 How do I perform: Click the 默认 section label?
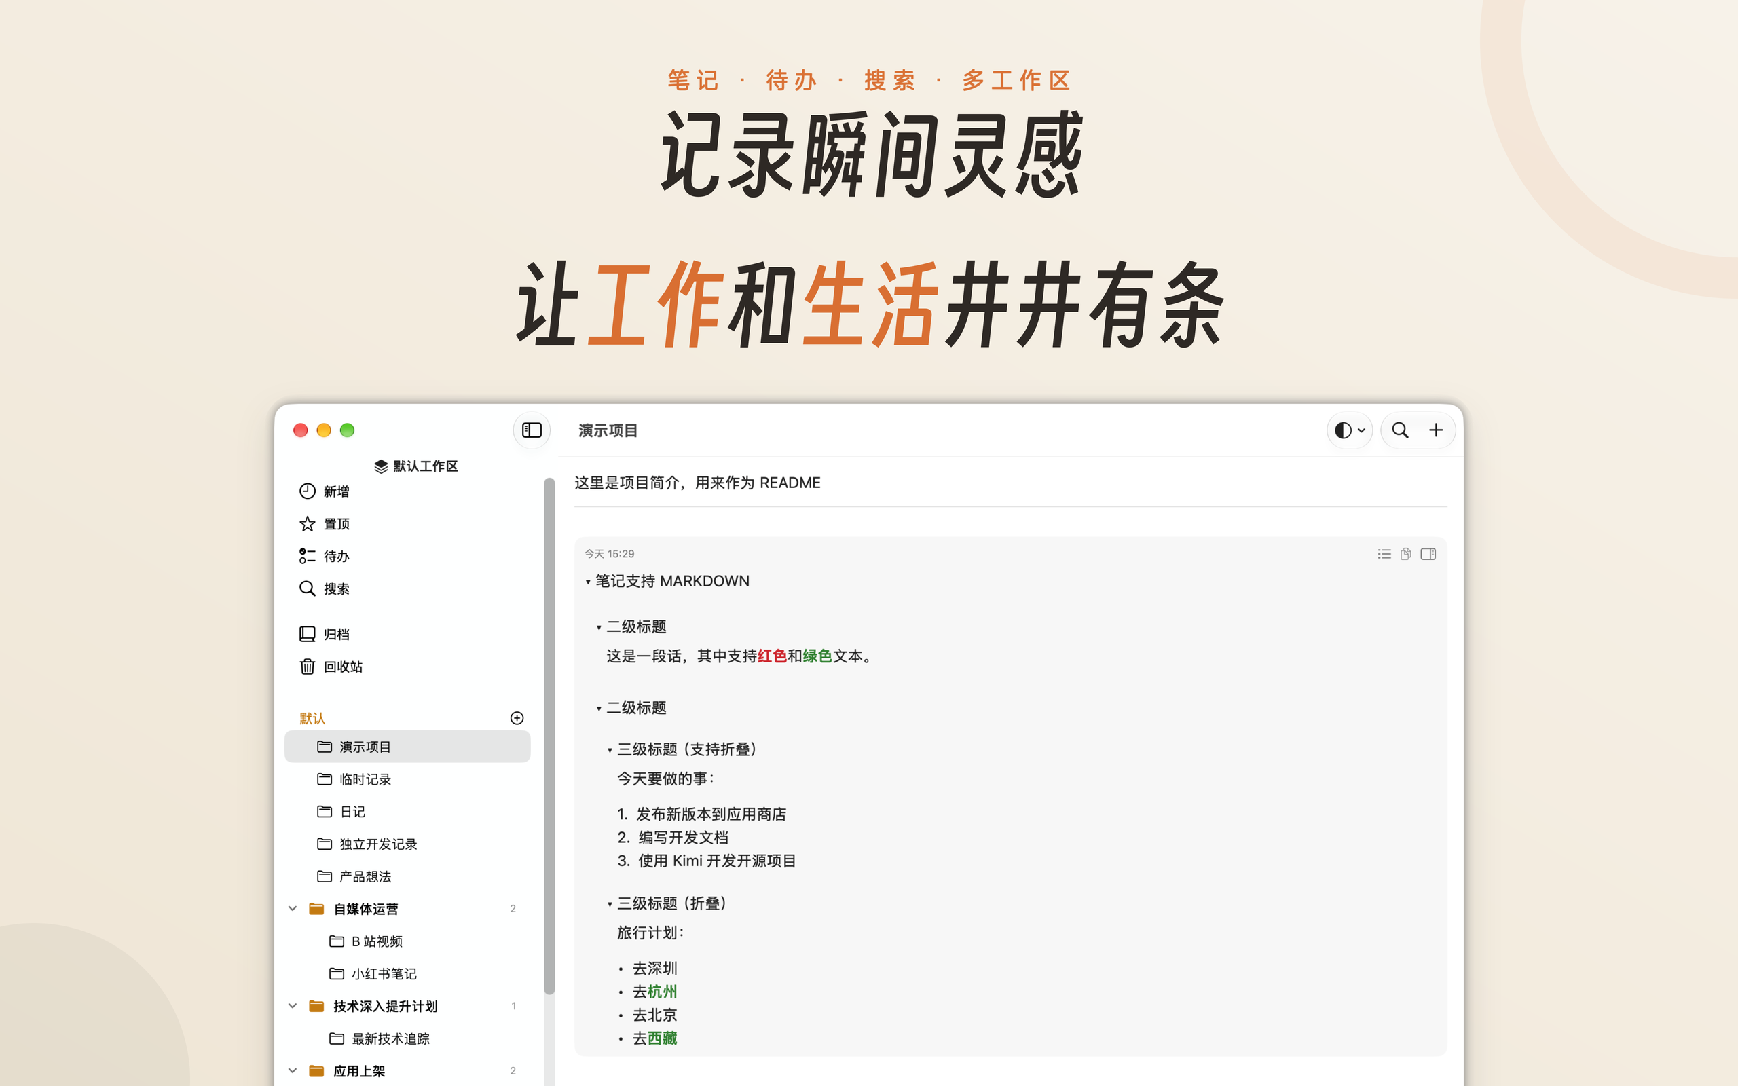point(312,718)
